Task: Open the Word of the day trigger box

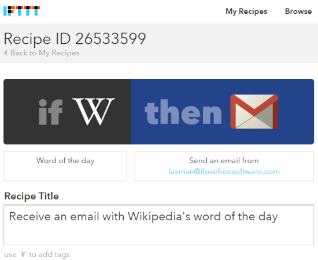Action: [x=65, y=166]
